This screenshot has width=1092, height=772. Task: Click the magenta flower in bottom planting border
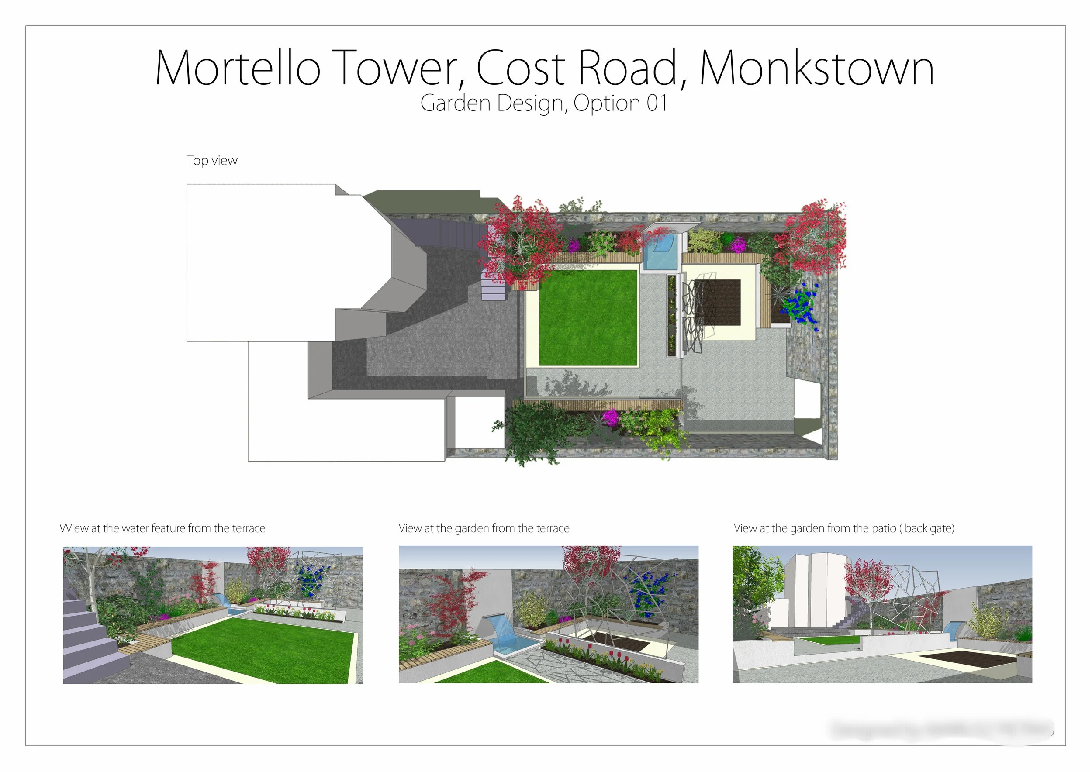pos(610,418)
